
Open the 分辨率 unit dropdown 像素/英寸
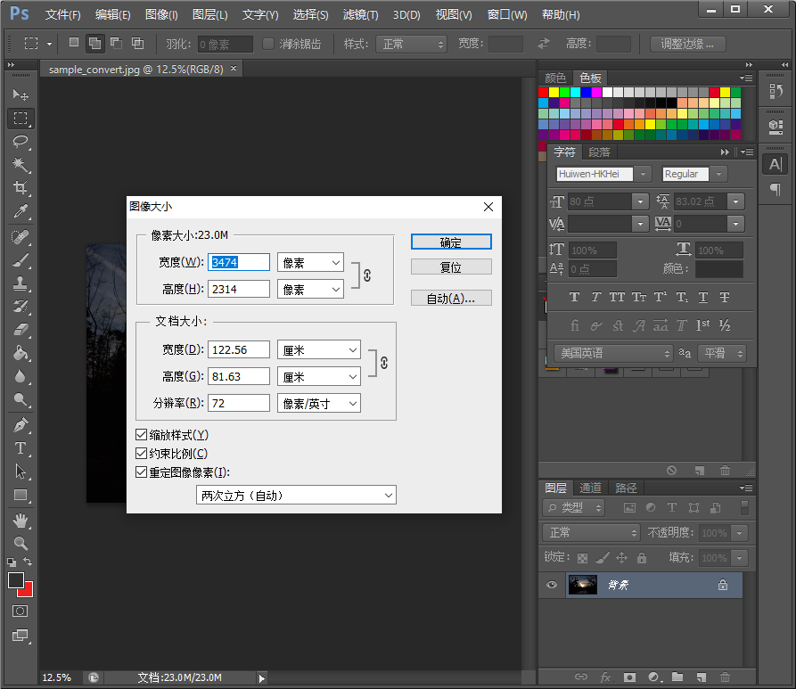pos(318,404)
